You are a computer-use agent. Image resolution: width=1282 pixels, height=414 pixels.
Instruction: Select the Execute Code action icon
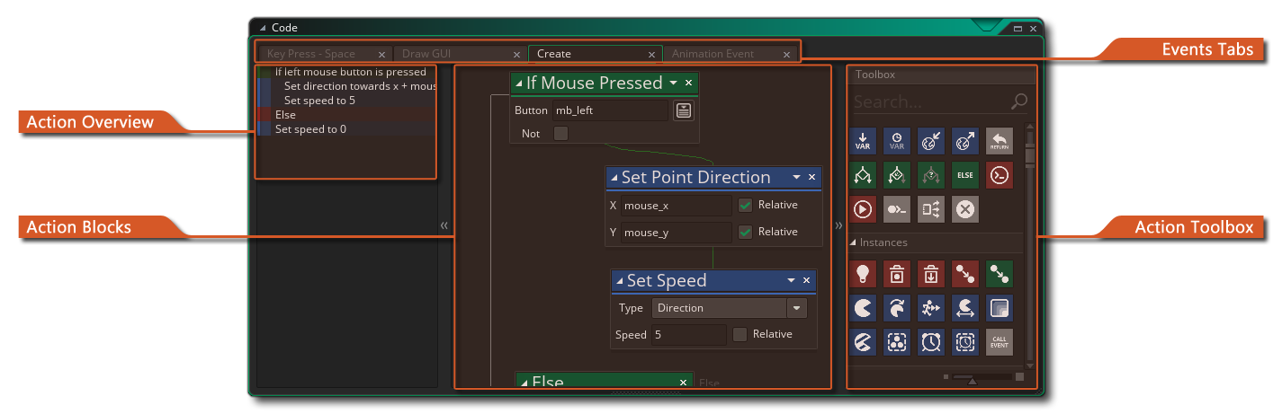tap(1000, 175)
